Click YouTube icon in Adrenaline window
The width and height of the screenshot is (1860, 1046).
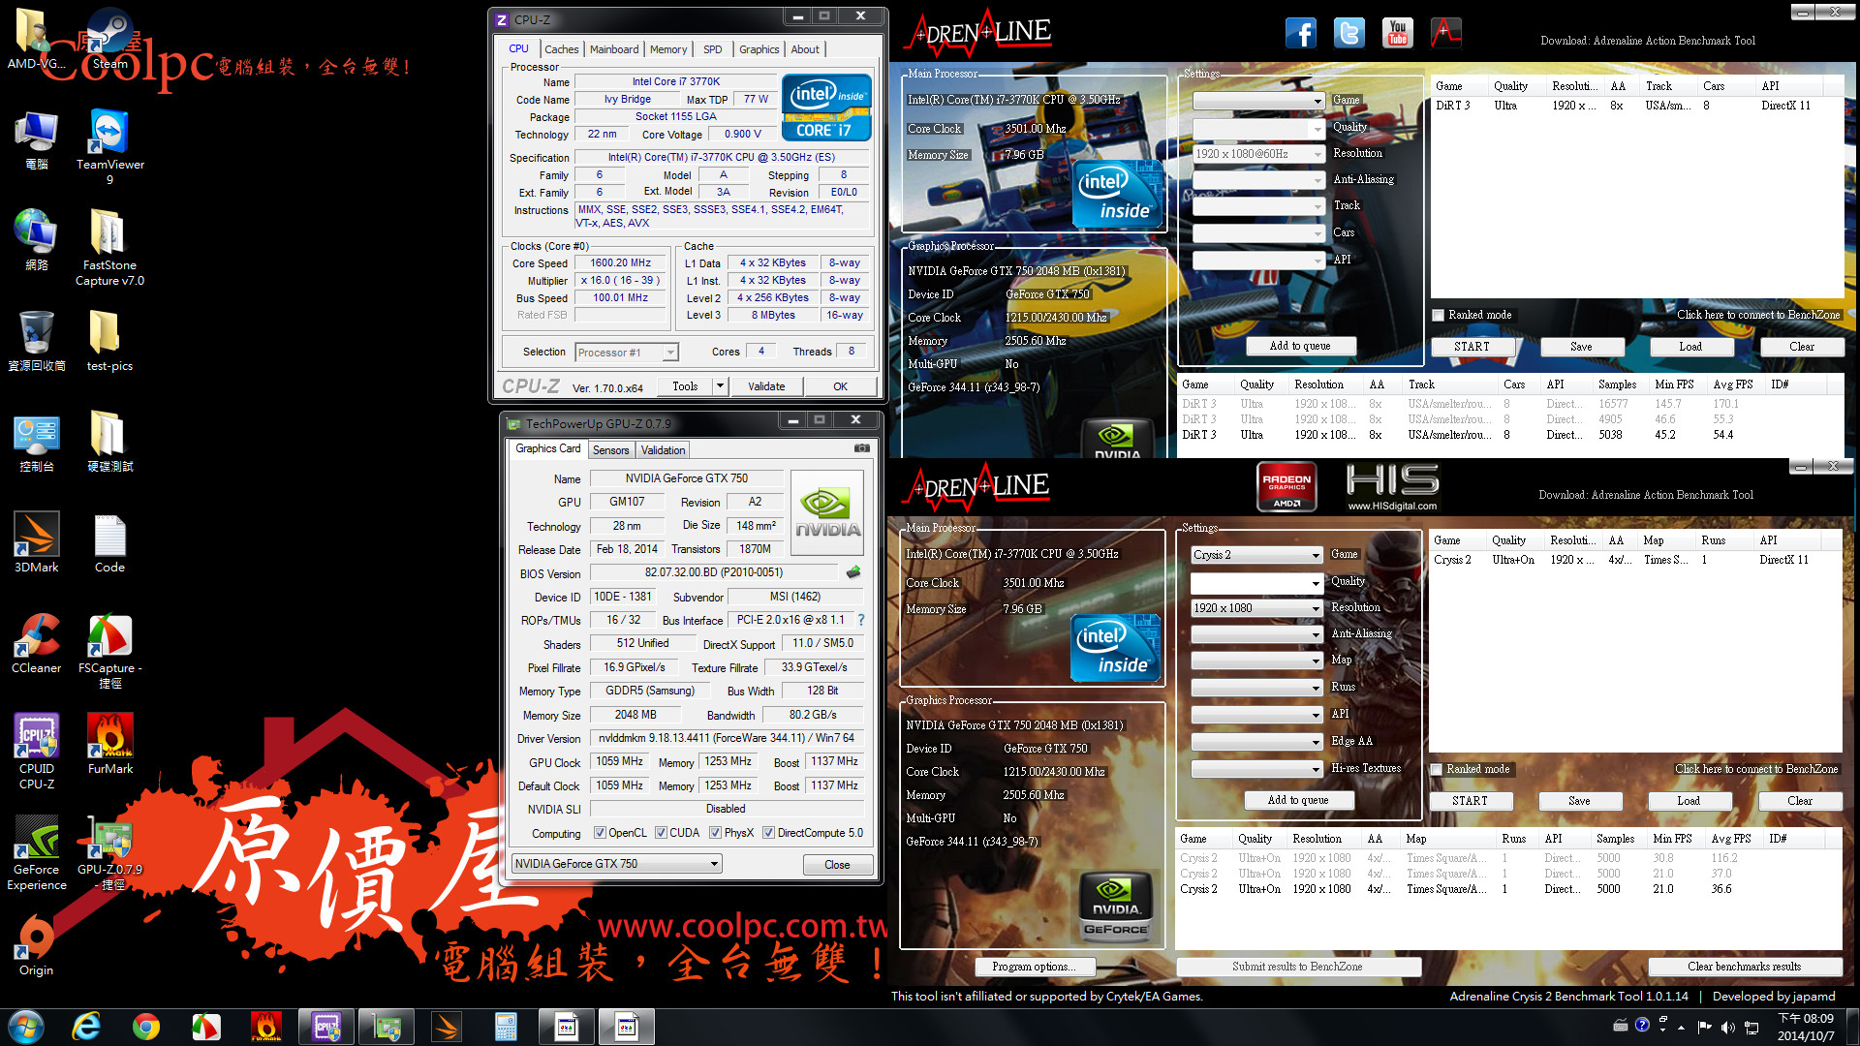[x=1397, y=33]
